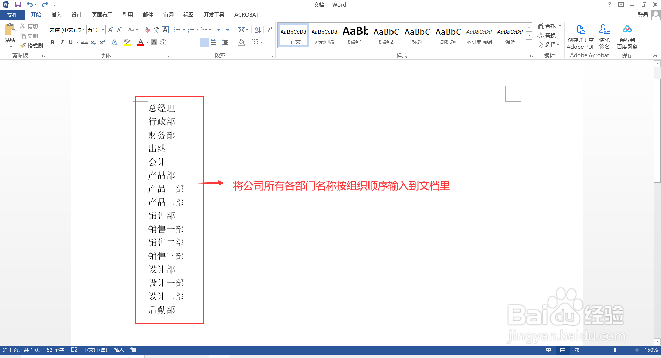The width and height of the screenshot is (661, 358).
Task: Decrease paragraph indent
Action: tap(220, 30)
